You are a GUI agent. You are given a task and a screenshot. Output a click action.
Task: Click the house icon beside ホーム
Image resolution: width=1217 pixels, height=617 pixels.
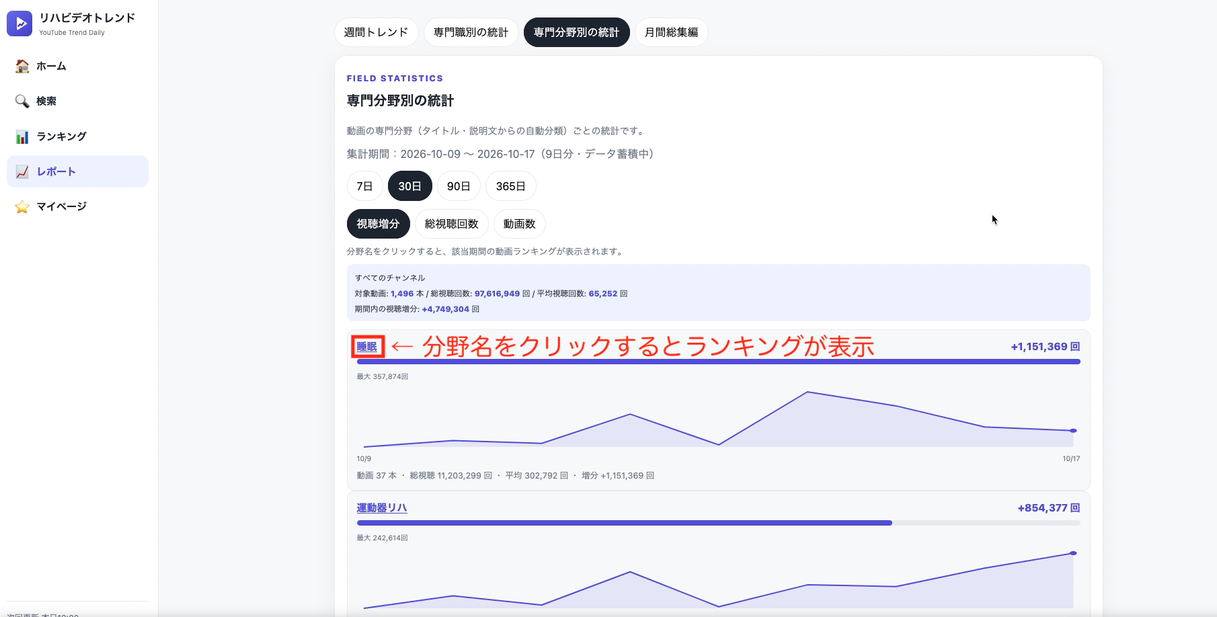22,66
